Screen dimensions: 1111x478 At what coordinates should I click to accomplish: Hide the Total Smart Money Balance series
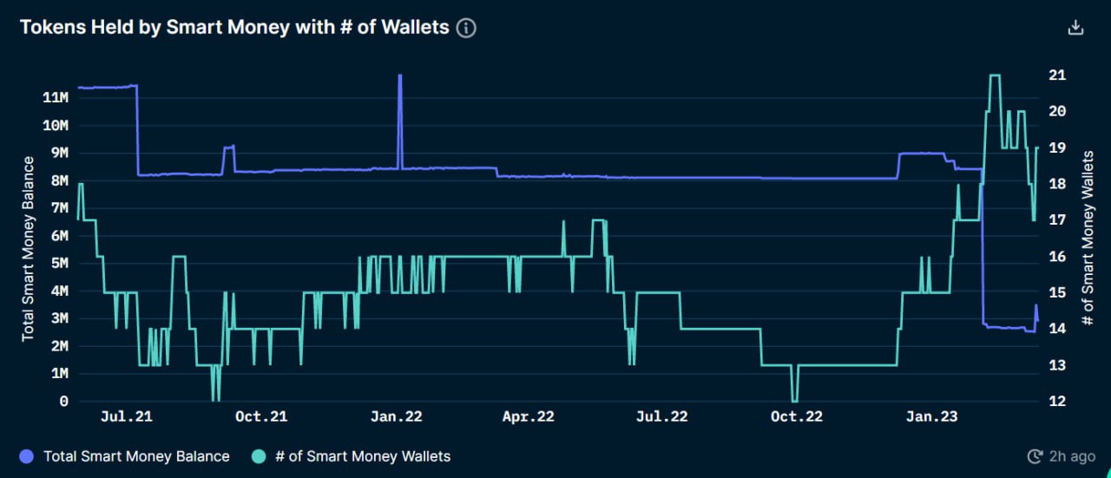pos(136,456)
